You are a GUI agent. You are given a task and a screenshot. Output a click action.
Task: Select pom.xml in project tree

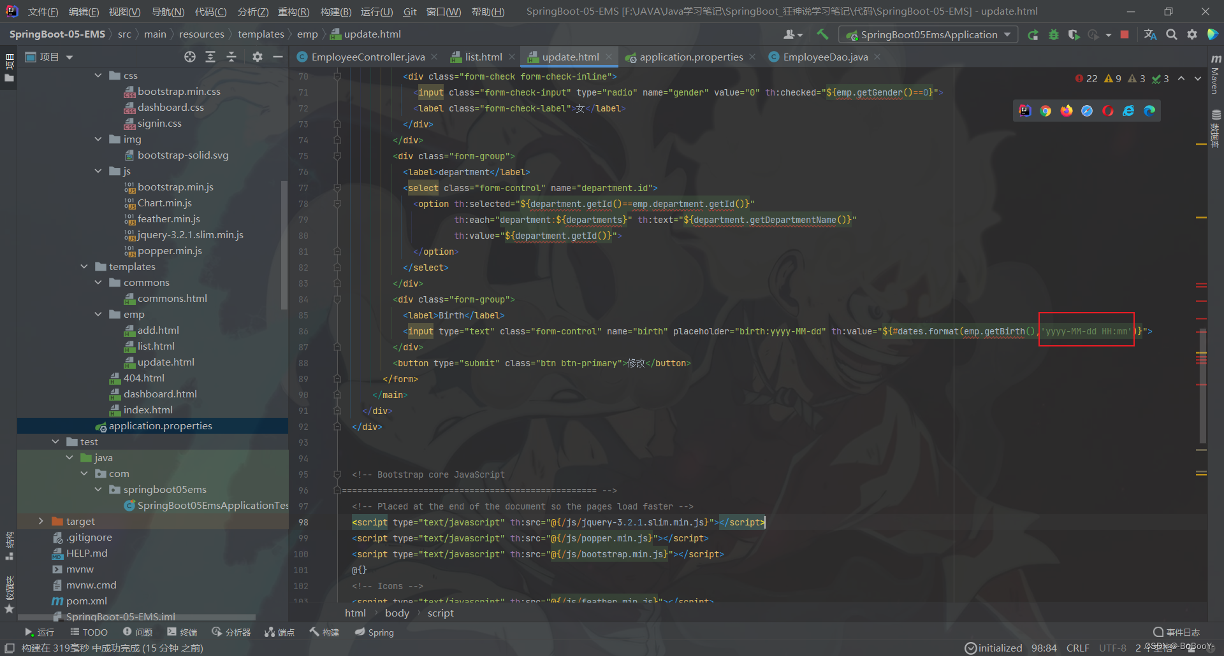click(86, 601)
